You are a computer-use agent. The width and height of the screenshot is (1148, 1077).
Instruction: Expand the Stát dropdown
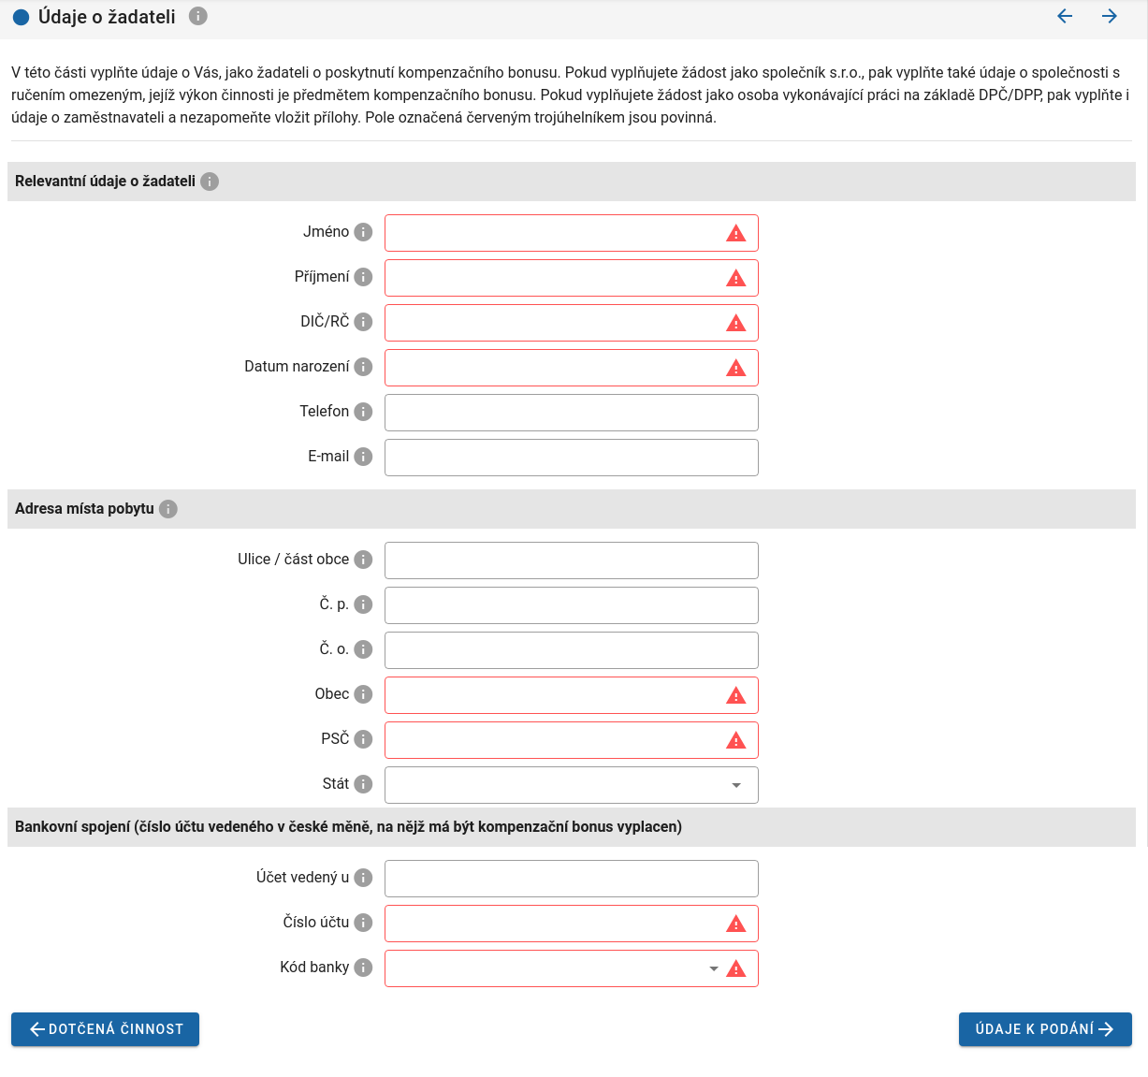point(571,785)
